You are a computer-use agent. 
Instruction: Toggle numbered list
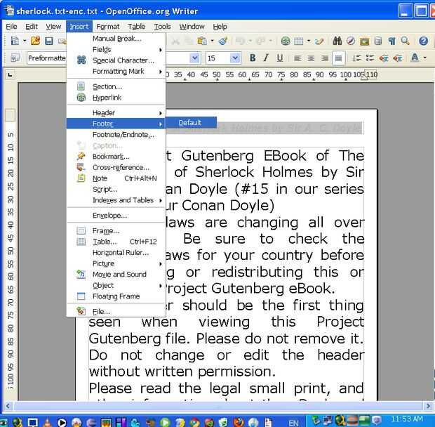pyautogui.click(x=356, y=58)
